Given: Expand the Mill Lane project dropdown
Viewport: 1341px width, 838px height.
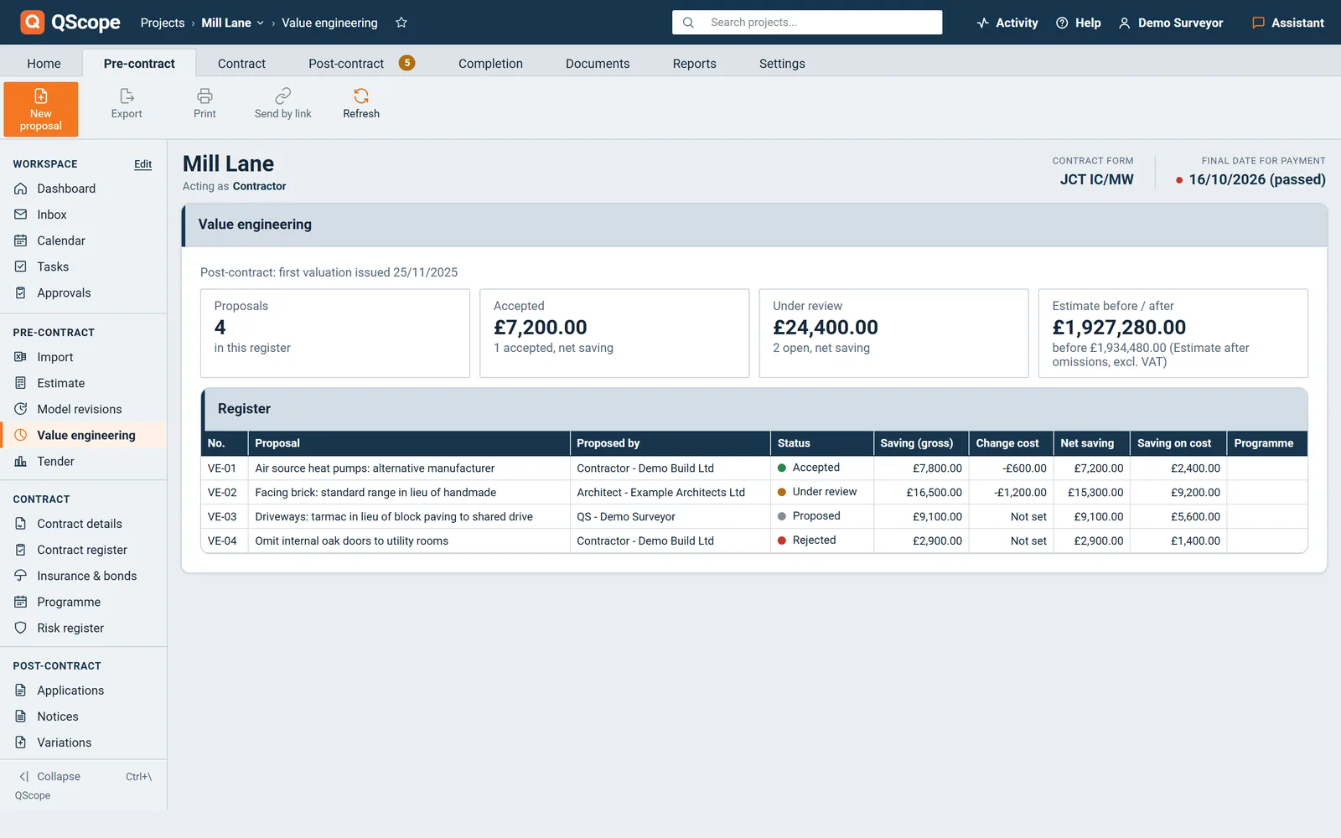Looking at the screenshot, I should [232, 23].
